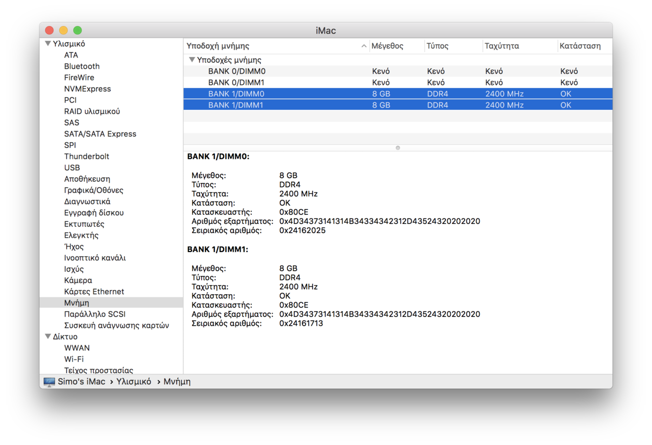Click the split pane divider handle dot
The width and height of the screenshot is (652, 445).
tap(398, 148)
